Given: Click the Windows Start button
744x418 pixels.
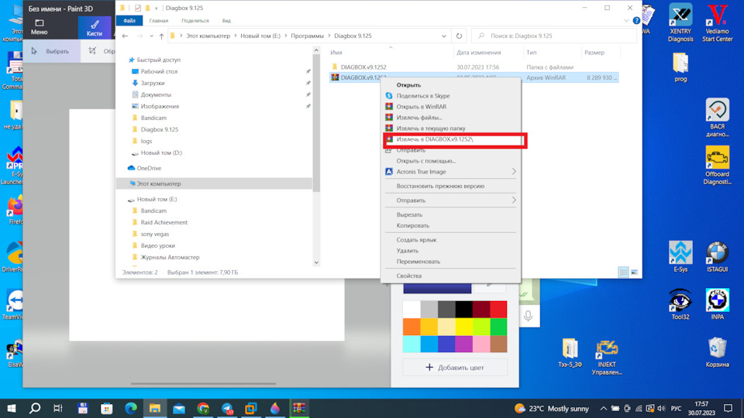Looking at the screenshot, I should tap(12, 408).
